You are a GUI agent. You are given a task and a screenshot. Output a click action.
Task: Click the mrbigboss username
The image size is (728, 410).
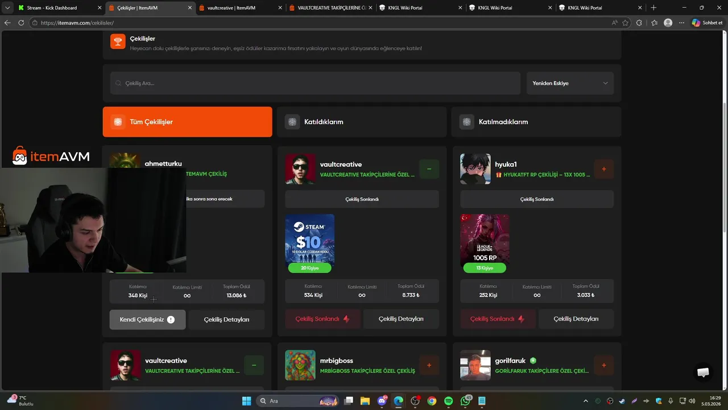(337, 360)
